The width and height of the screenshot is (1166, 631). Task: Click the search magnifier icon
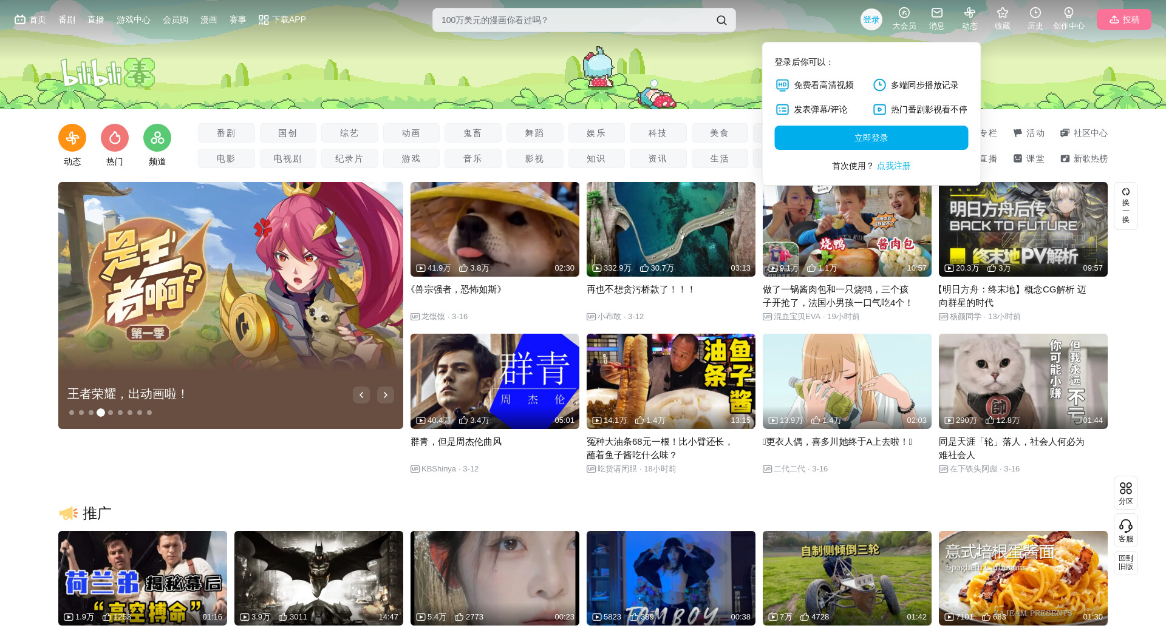click(x=721, y=20)
